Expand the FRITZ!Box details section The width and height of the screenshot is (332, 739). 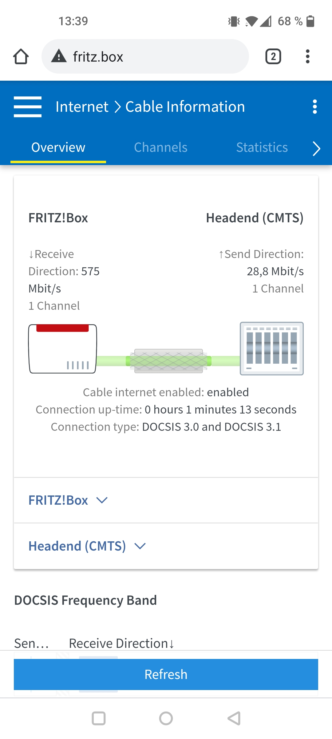pos(68,500)
